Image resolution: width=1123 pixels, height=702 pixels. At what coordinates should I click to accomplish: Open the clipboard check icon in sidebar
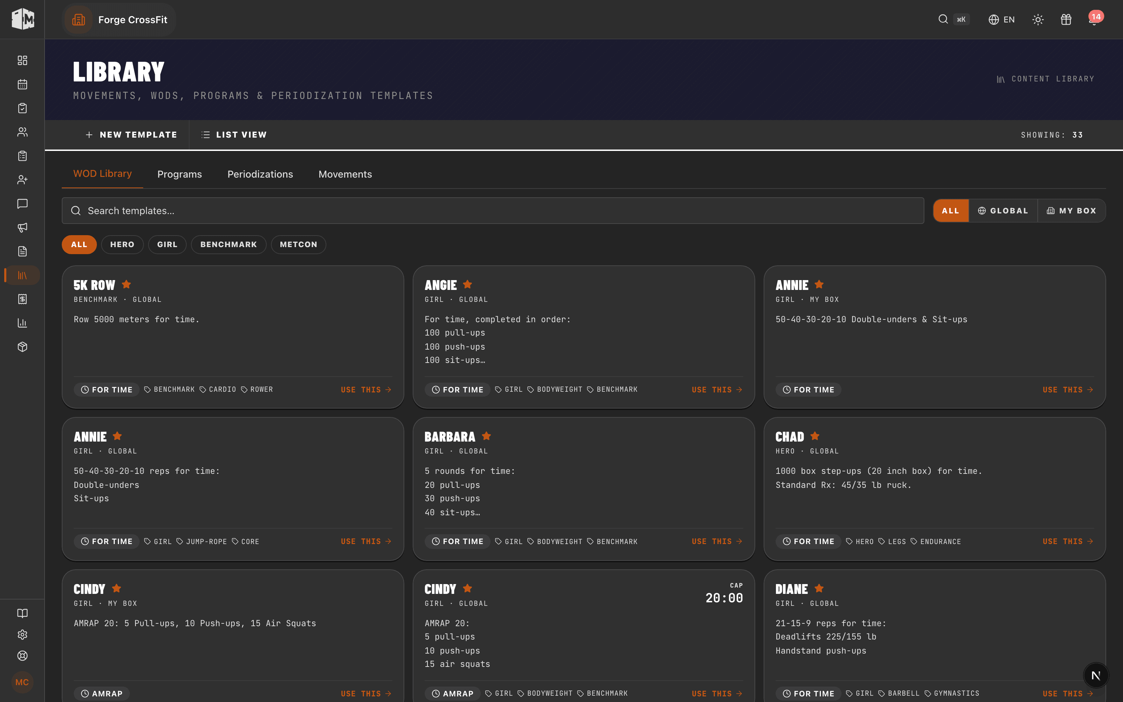22,108
